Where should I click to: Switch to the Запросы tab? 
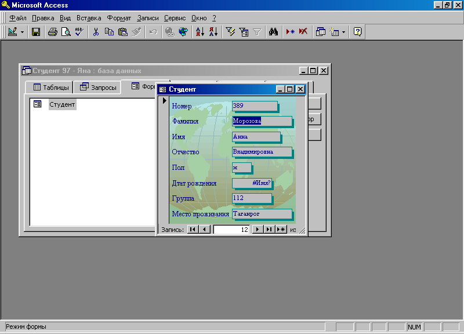point(97,88)
